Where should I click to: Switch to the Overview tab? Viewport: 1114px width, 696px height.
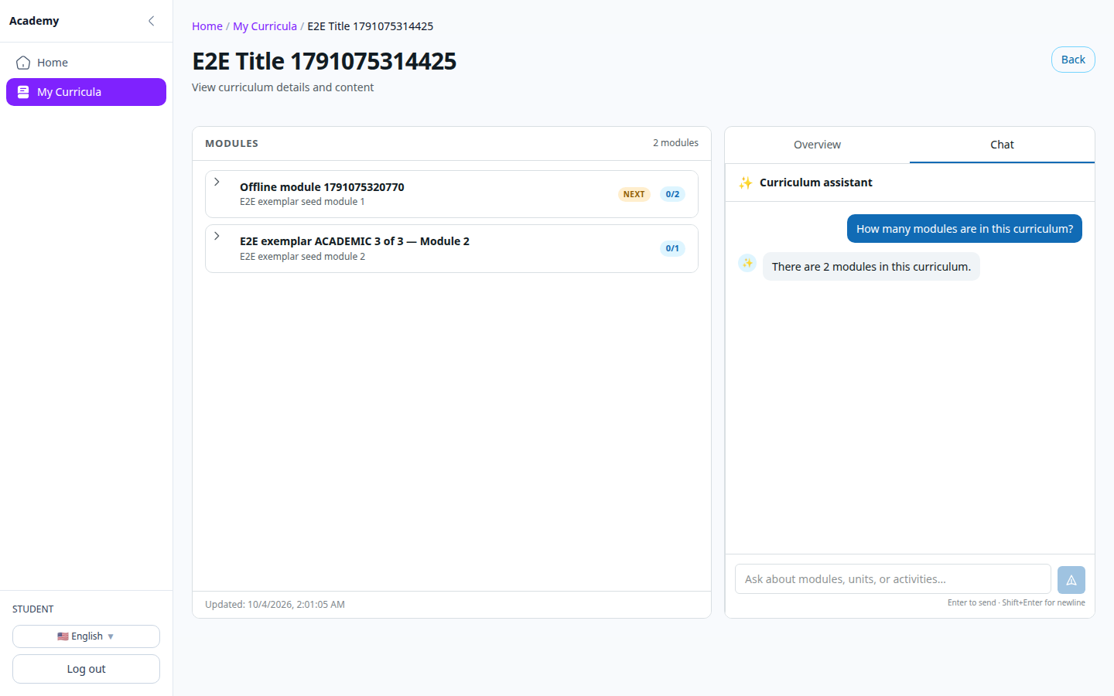[x=817, y=145]
